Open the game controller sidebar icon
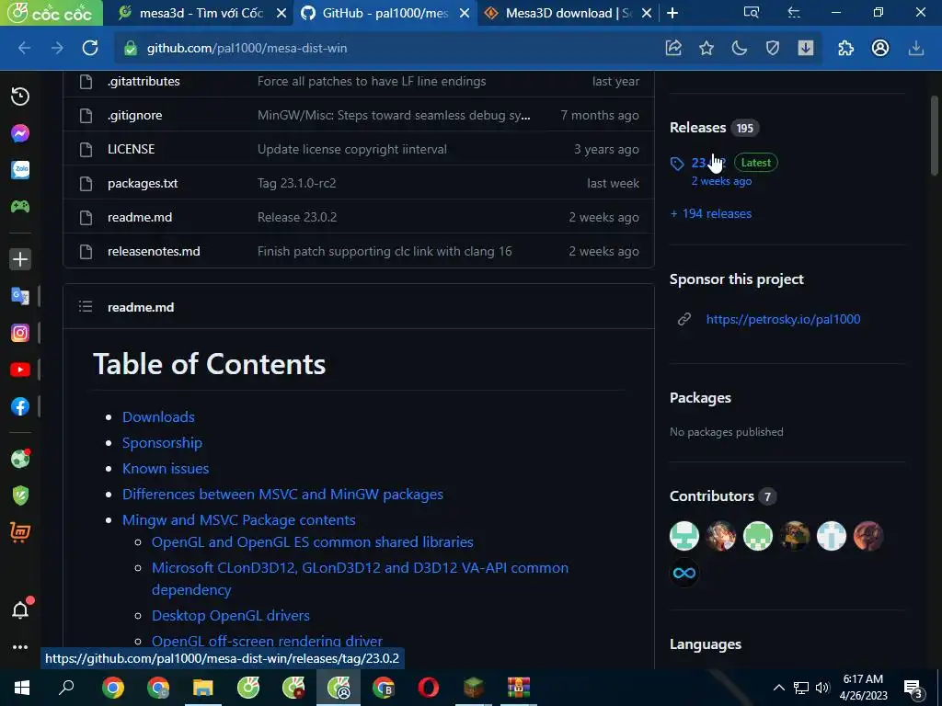This screenshot has height=706, width=942. pos(20,207)
